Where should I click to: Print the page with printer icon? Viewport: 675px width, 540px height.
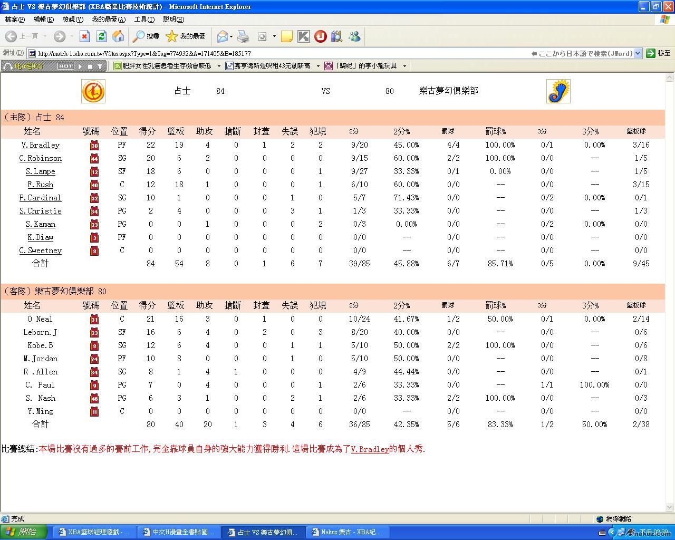[243, 36]
